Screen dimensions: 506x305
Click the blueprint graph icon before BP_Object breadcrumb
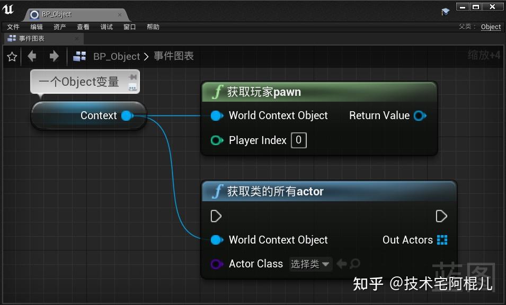click(78, 56)
